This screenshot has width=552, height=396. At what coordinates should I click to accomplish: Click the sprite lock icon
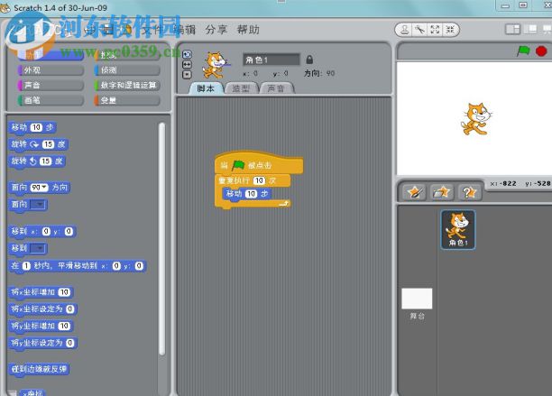pyautogui.click(x=309, y=60)
